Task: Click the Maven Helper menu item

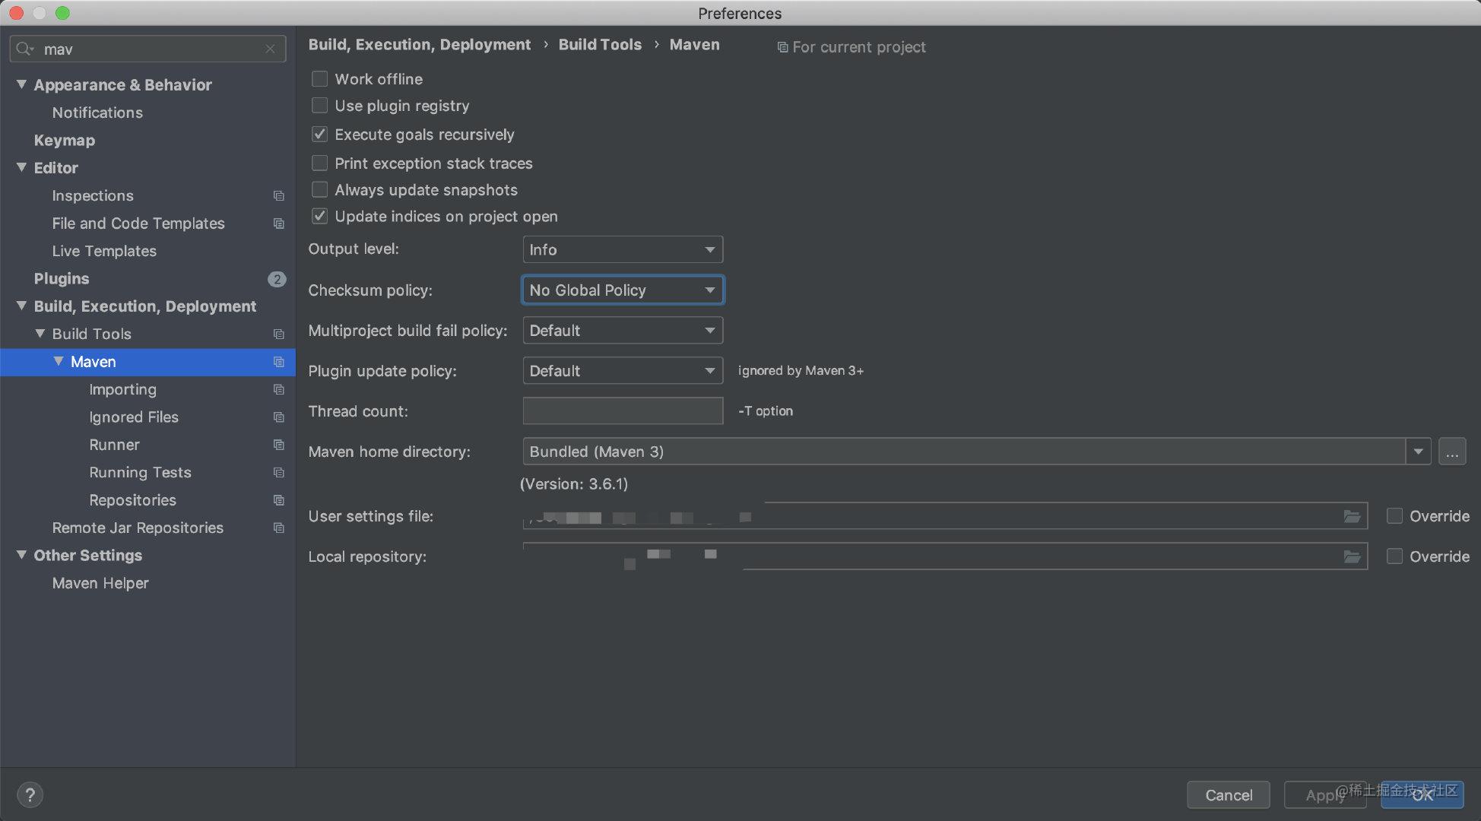Action: coord(100,582)
